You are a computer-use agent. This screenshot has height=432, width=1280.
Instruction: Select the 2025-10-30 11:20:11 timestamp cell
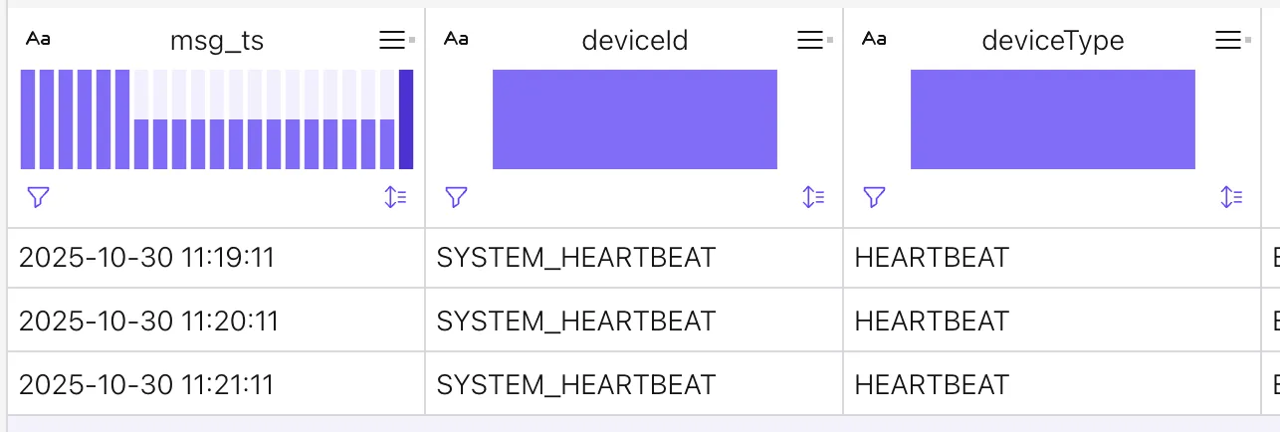pos(148,321)
